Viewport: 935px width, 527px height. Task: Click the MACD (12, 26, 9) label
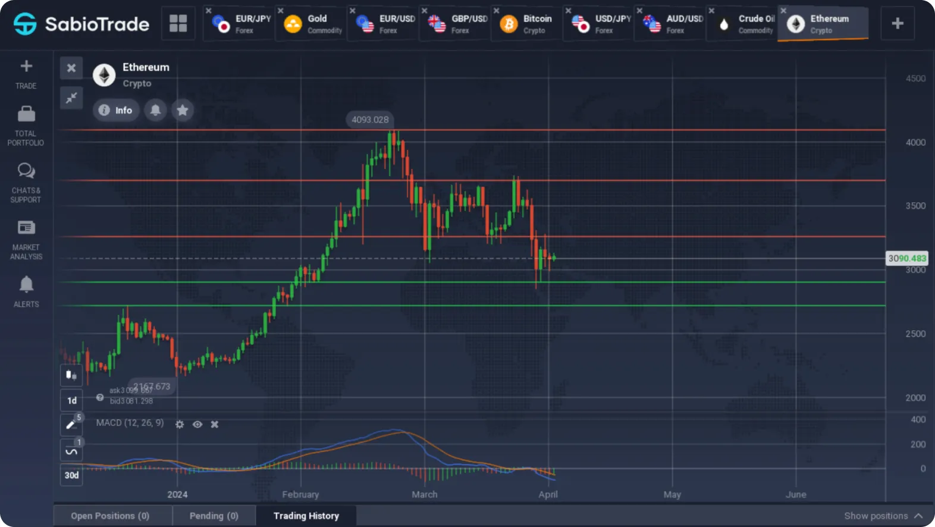tap(130, 423)
